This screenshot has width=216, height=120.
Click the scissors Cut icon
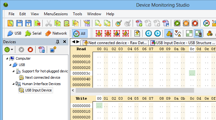(49, 23)
